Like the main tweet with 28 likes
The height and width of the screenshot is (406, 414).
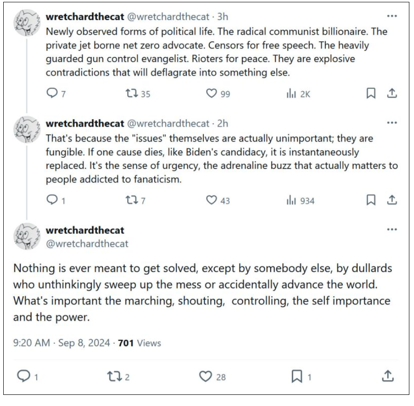206,376
